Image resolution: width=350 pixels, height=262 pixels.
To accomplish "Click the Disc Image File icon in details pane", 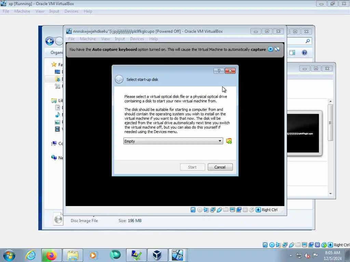I will (58, 219).
